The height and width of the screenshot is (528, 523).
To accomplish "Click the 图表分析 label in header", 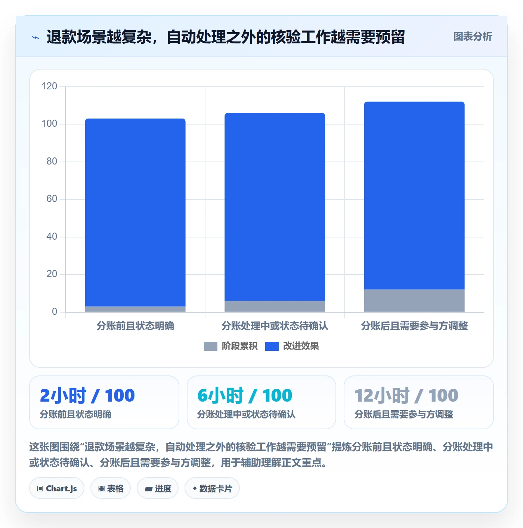I will (473, 37).
